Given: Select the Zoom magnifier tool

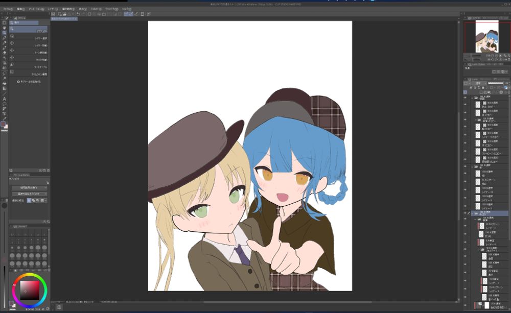Looking at the screenshot, I should point(4,23).
